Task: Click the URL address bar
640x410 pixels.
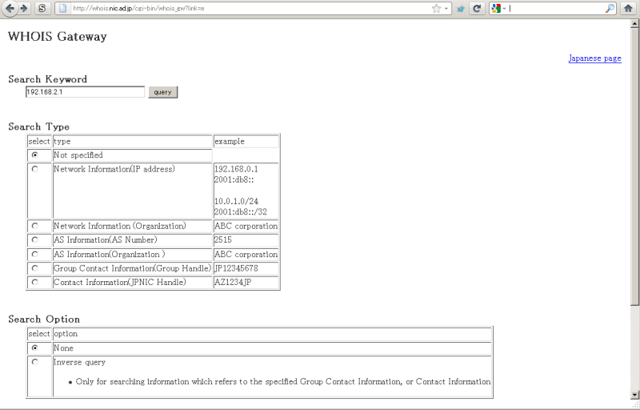Action: pos(240,8)
